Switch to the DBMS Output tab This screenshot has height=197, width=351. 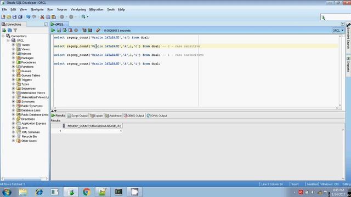(134, 115)
